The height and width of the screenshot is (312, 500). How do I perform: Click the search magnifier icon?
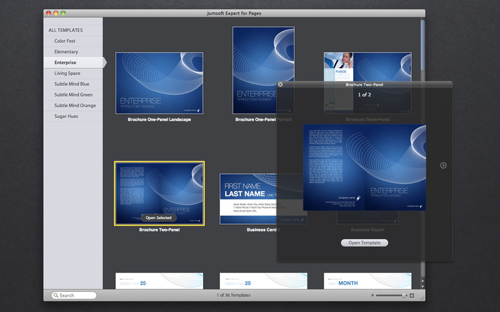point(56,295)
